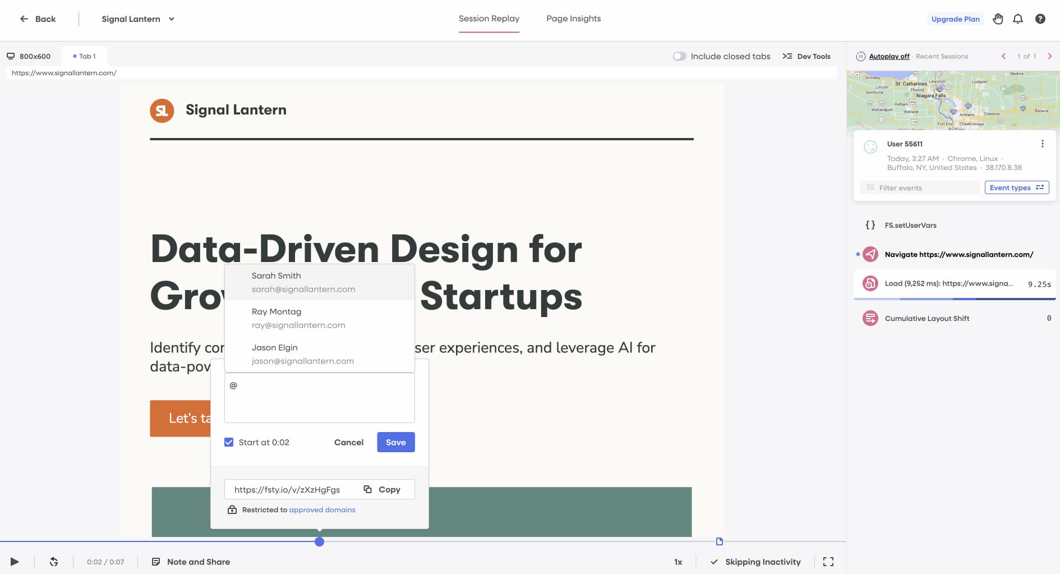Viewport: 1060px width, 574px height.
Task: Click the Dev Tools console icon
Action: (x=787, y=56)
